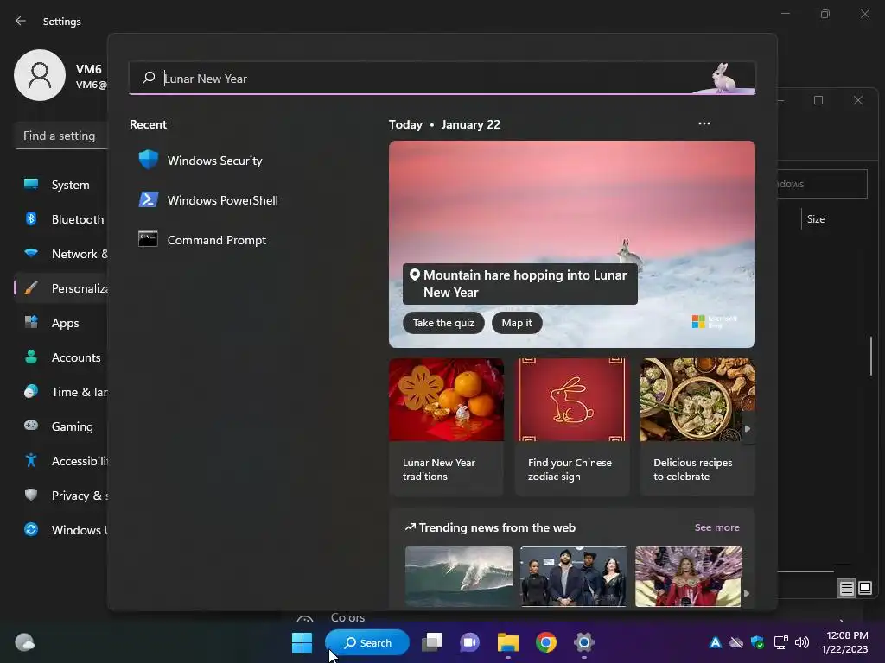Viewport: 885px width, 663px height.
Task: Click the Find a setting search field
Action: pos(61,136)
